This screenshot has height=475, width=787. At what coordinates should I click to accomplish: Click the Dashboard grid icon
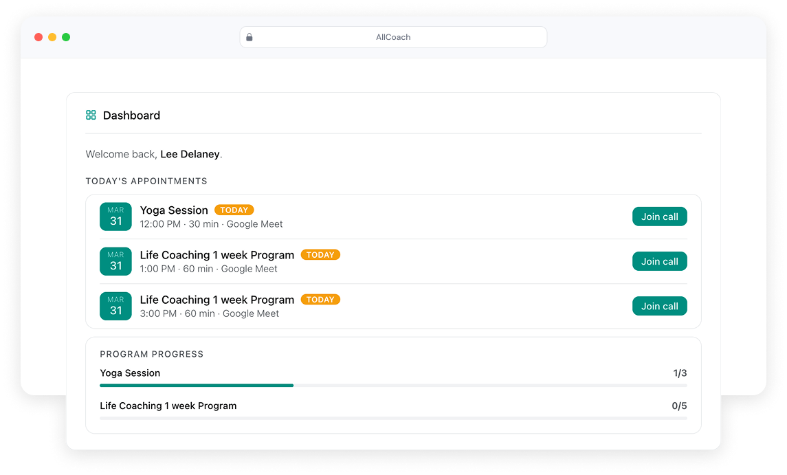tap(91, 115)
